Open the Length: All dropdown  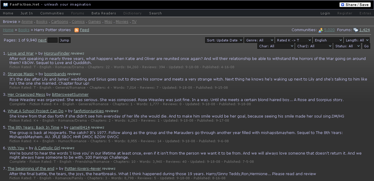point(357,40)
